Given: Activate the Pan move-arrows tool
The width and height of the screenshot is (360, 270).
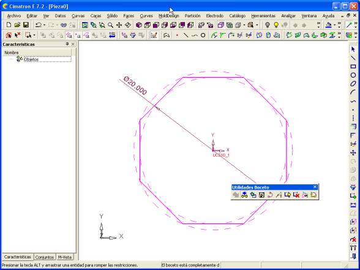Looking at the screenshot, I should point(119,24).
